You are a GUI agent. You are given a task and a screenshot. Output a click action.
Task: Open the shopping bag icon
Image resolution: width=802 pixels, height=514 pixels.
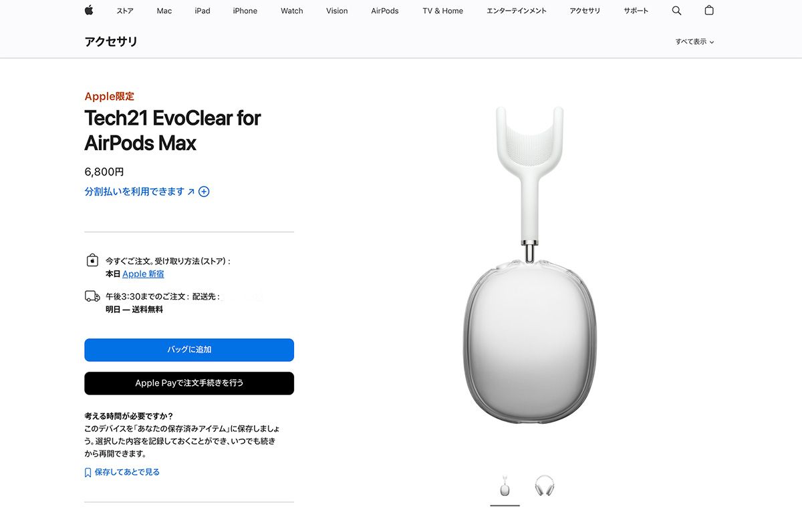(708, 10)
